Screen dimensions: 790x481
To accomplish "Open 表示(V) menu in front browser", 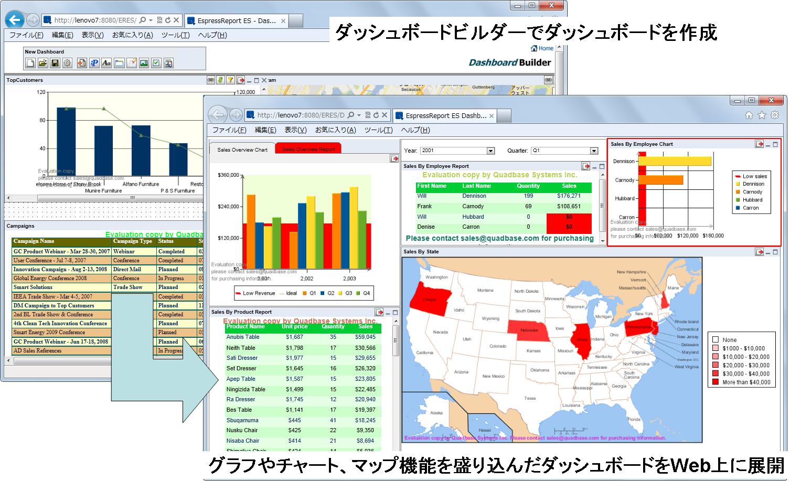I will [295, 130].
